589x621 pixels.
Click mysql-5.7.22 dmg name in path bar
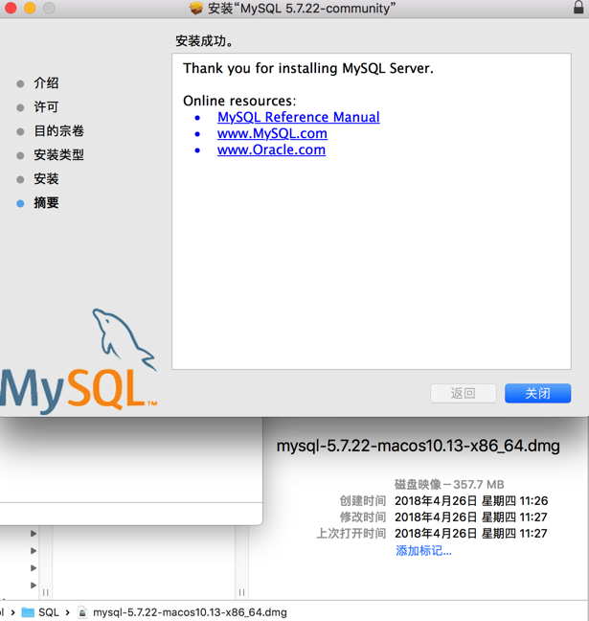pos(190,612)
